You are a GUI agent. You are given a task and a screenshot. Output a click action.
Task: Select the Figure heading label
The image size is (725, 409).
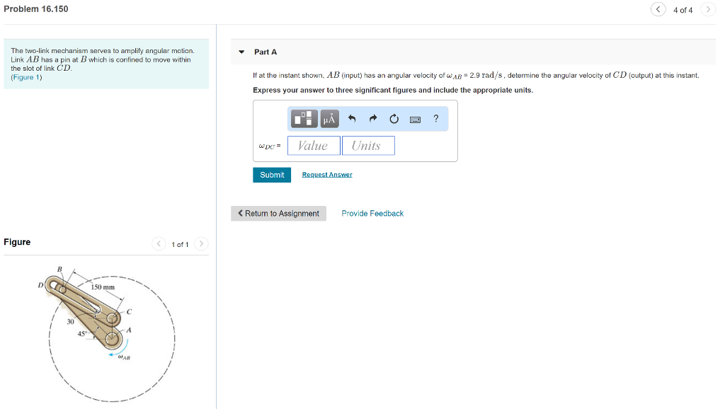[16, 242]
